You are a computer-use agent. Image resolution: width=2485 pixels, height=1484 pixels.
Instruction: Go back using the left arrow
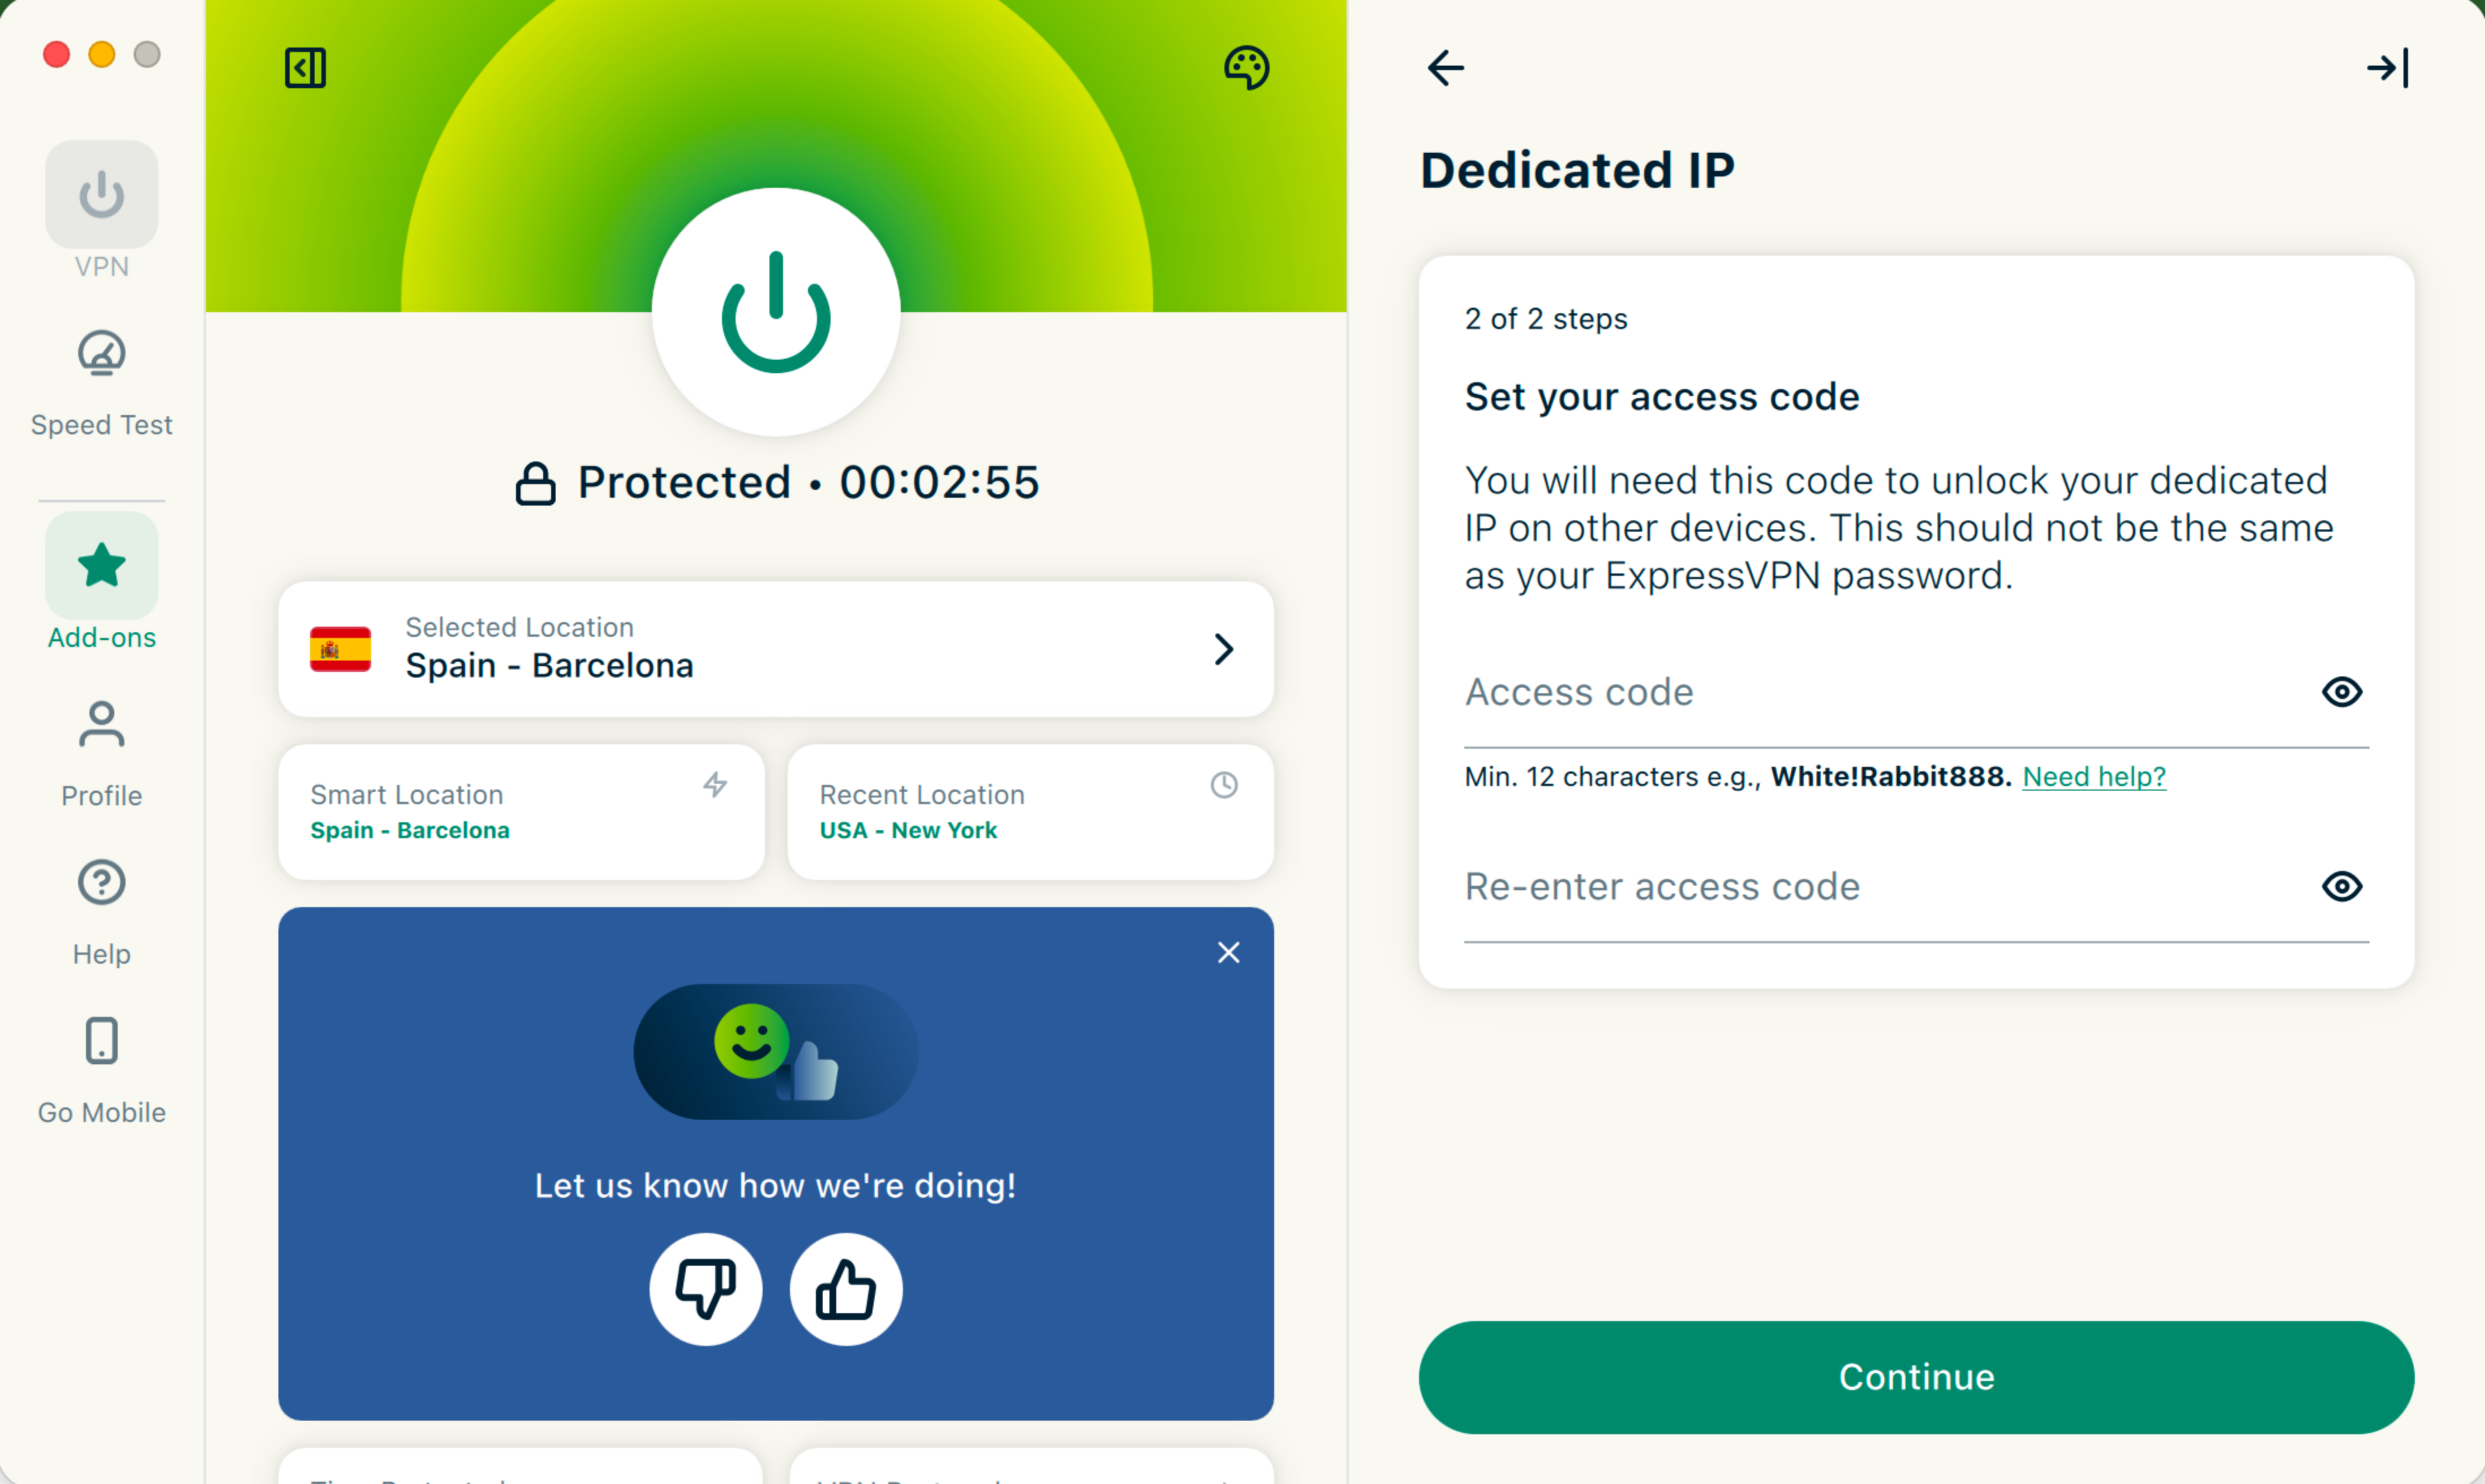tap(1446, 68)
